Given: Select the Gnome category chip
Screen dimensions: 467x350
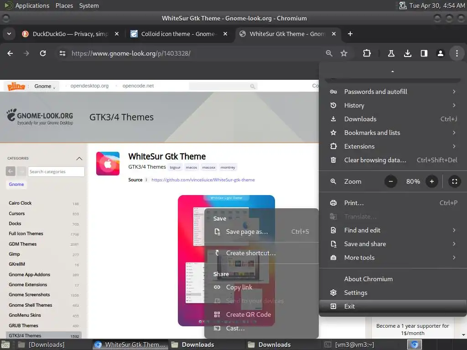Looking at the screenshot, I should coord(16,184).
